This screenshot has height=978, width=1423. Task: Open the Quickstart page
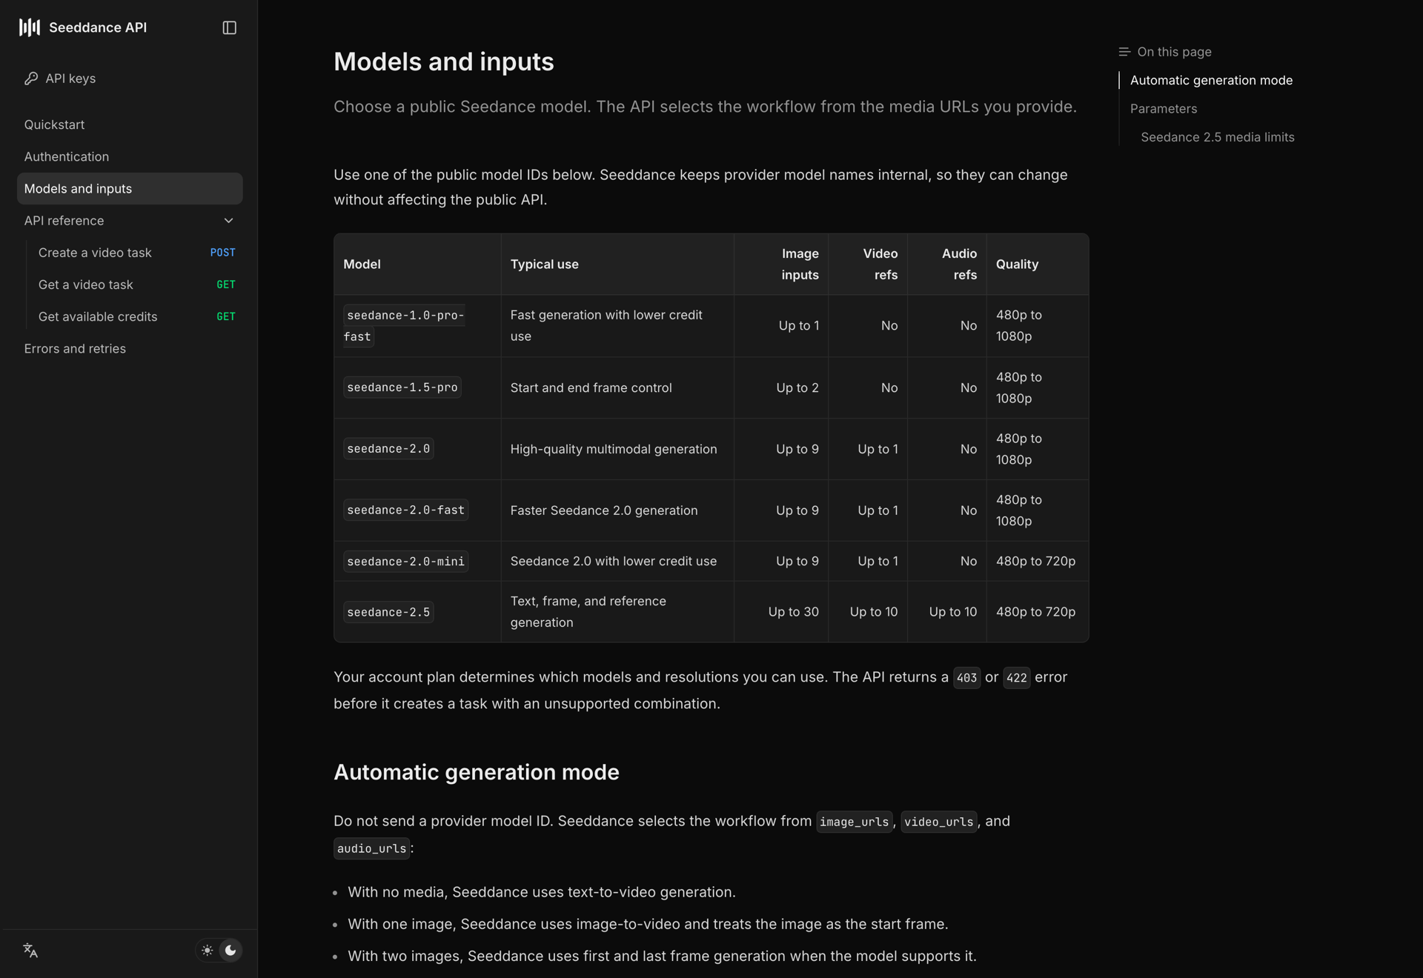pyautogui.click(x=54, y=124)
